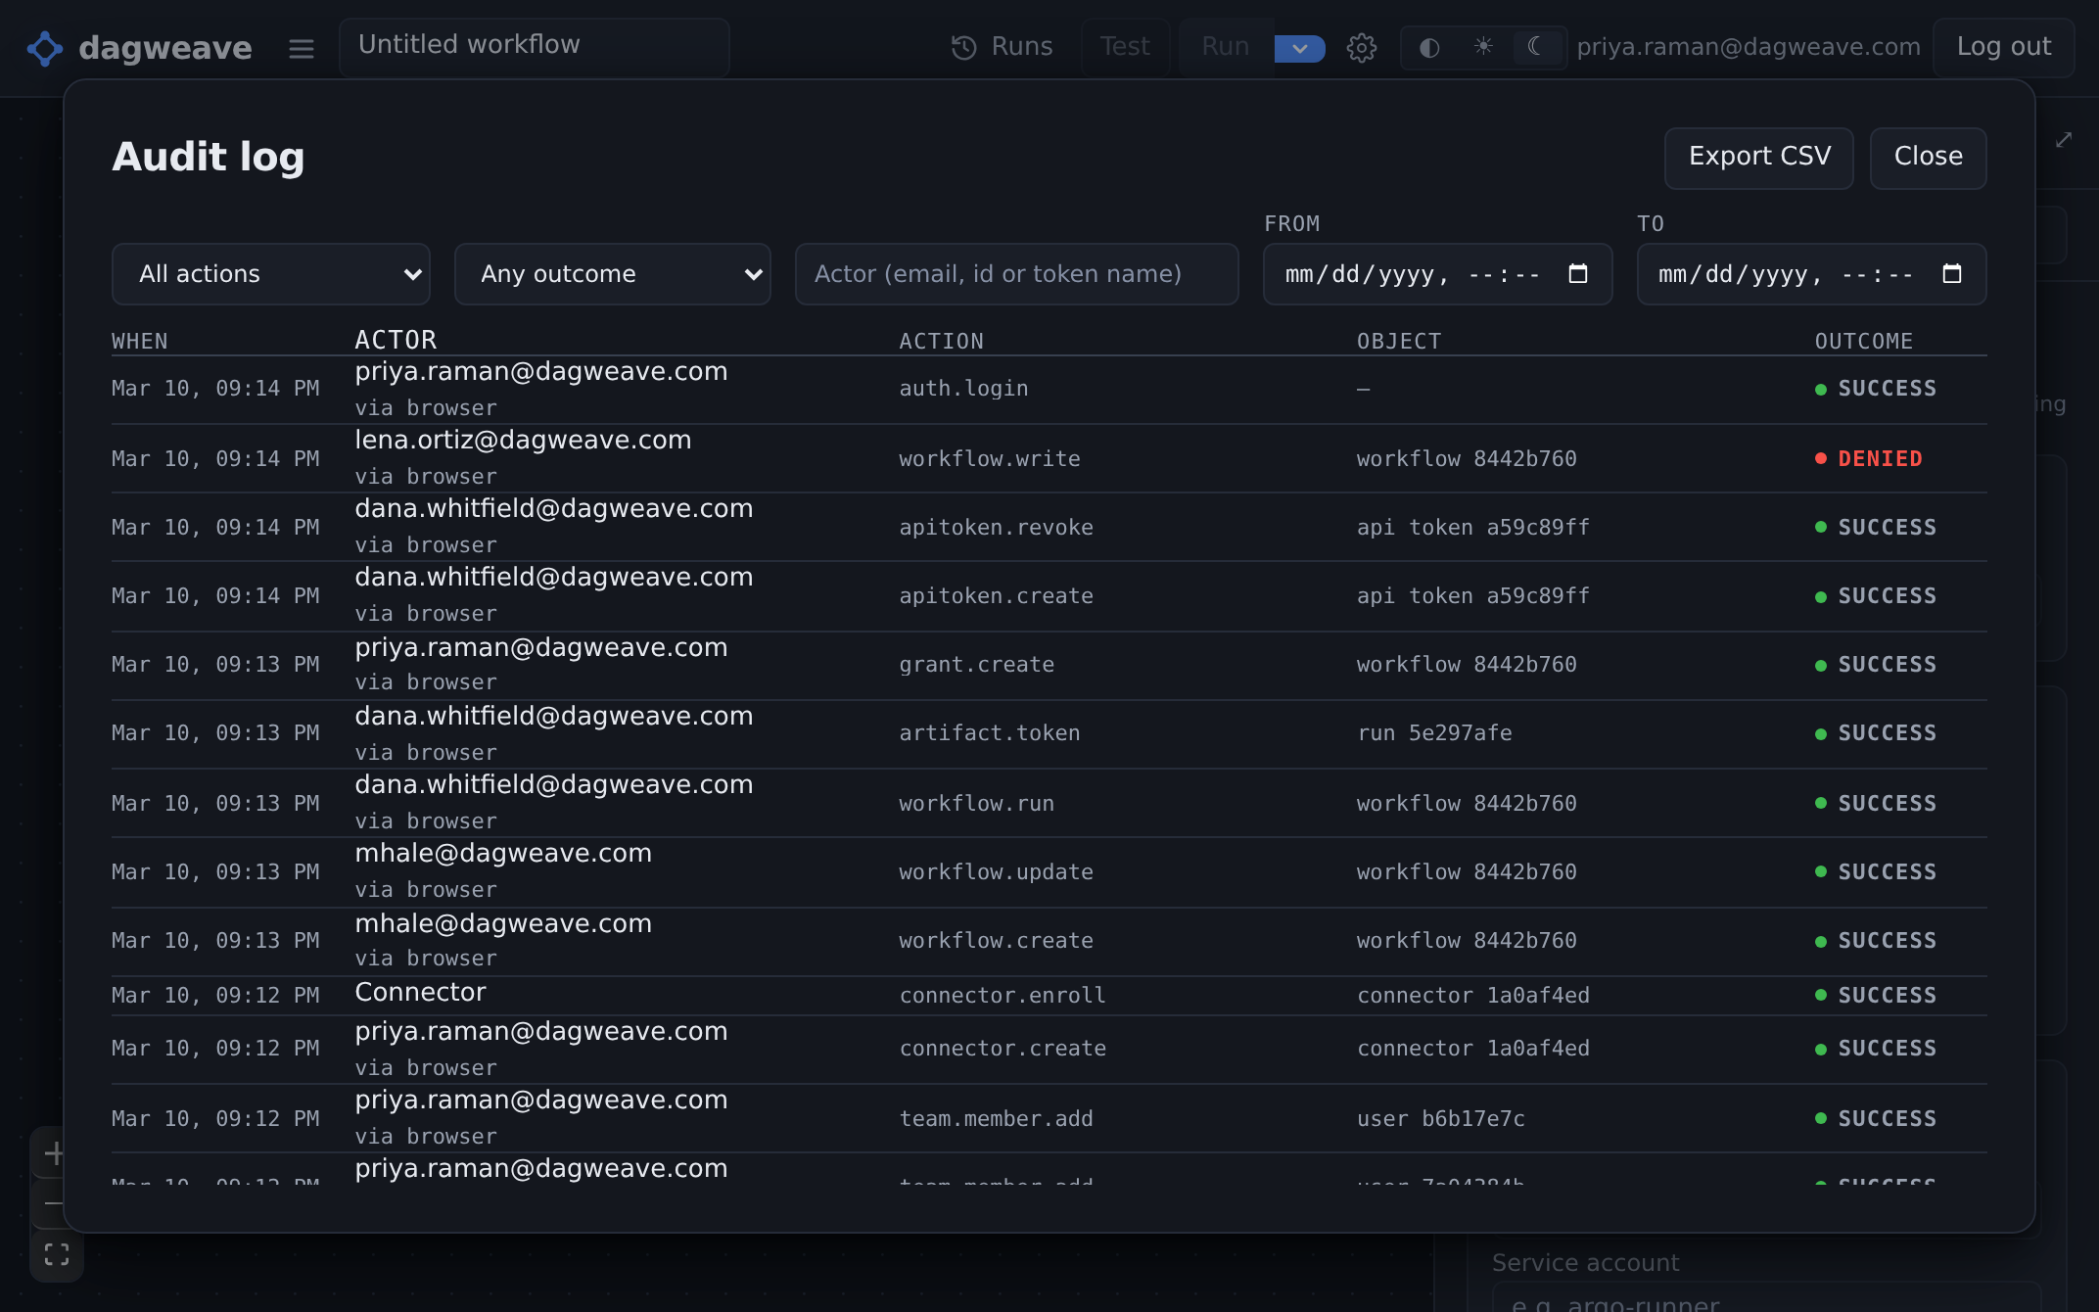The image size is (2099, 1312).
Task: Click the workflow.create action cell
Action: [996, 940]
